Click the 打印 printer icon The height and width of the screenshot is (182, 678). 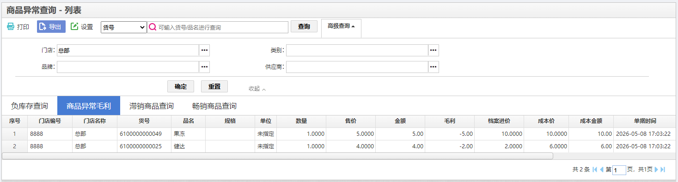[x=11, y=27]
